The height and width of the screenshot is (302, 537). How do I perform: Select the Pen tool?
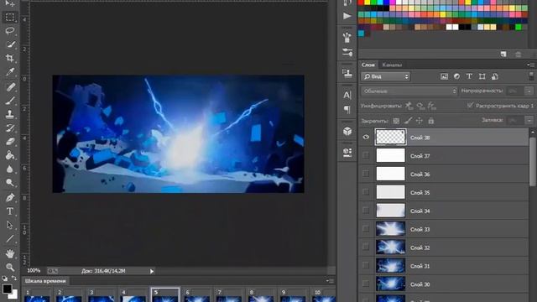10,198
